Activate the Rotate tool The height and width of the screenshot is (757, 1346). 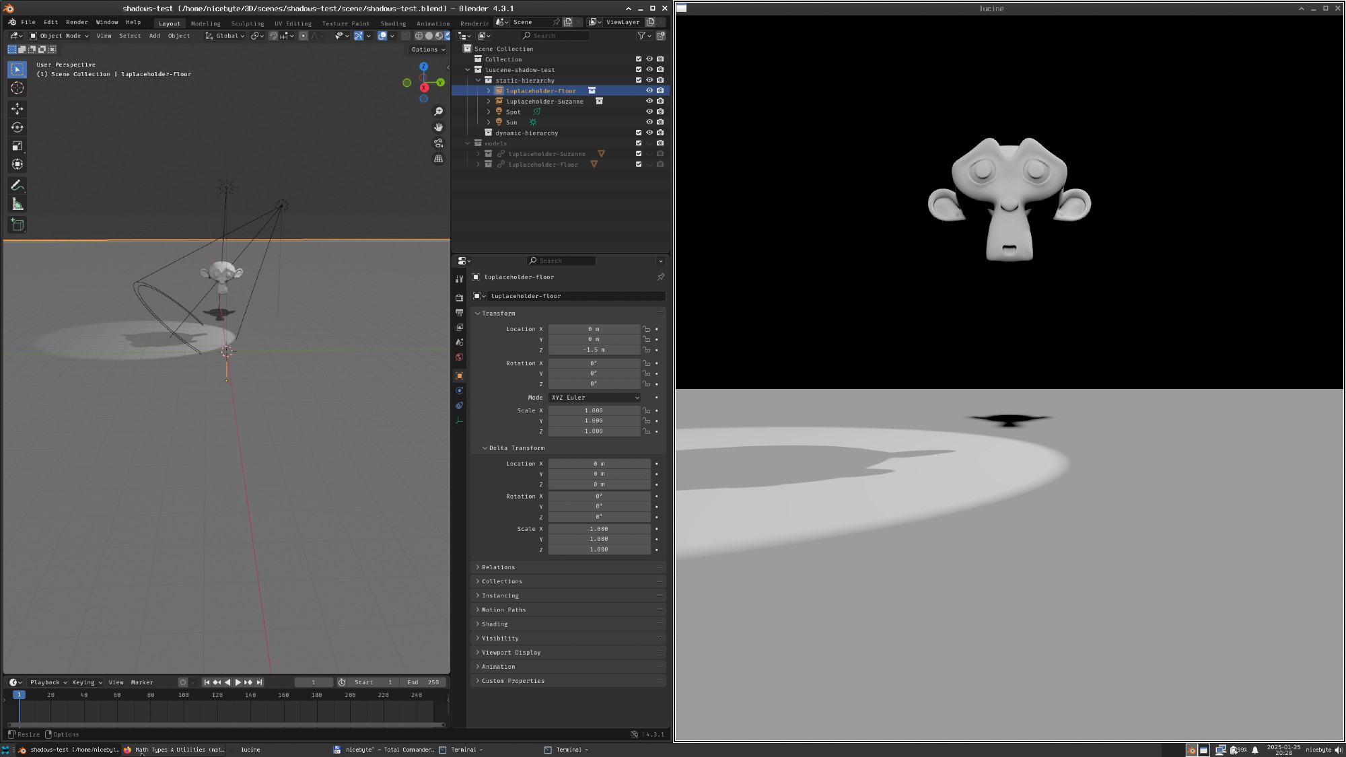click(x=17, y=127)
